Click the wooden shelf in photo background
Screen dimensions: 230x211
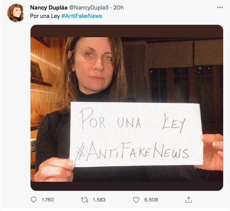click(x=40, y=83)
